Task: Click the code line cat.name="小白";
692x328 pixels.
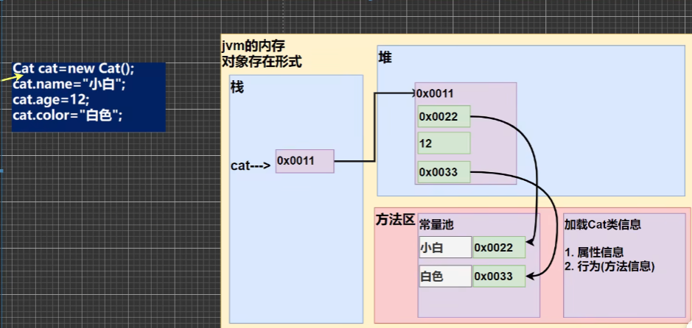Action: (69, 84)
